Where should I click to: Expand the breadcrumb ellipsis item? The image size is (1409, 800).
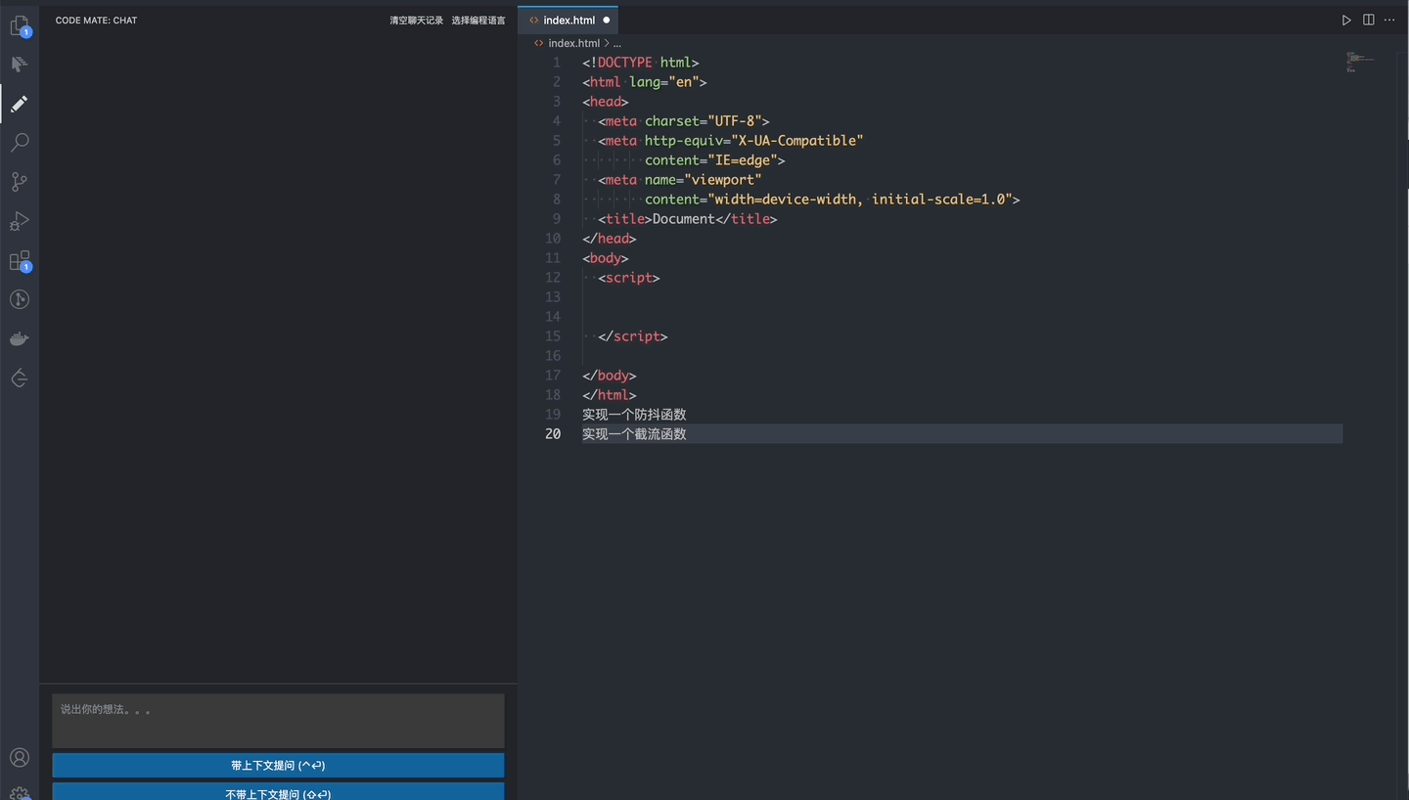coord(616,43)
